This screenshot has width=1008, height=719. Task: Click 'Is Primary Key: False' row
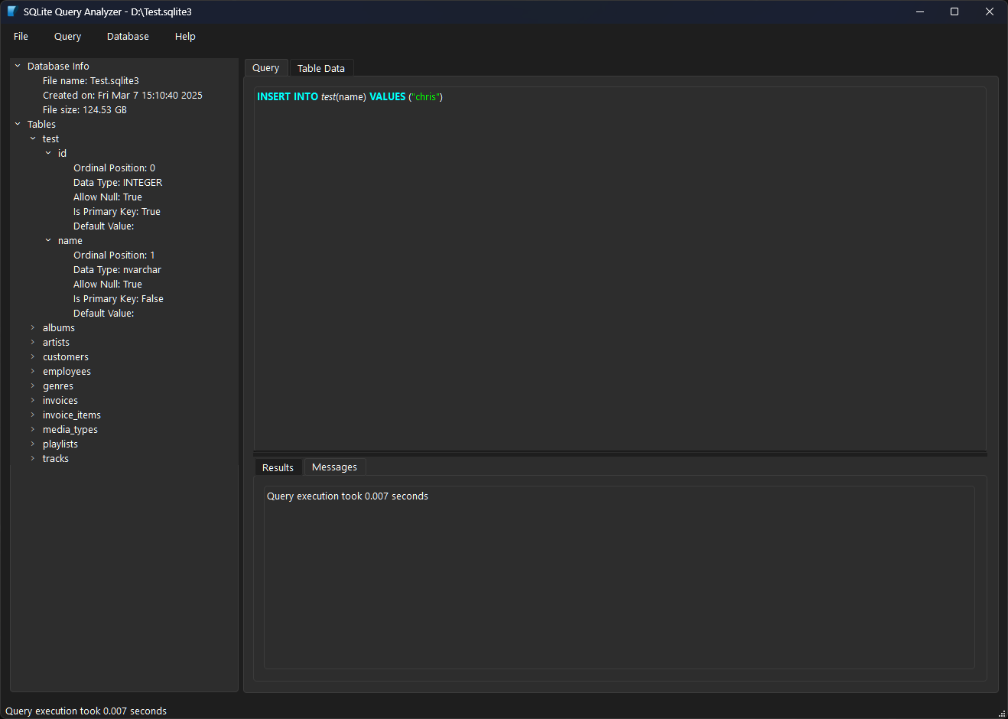[119, 298]
